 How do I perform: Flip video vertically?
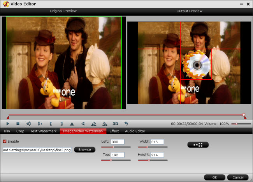pyautogui.click(x=83, y=124)
